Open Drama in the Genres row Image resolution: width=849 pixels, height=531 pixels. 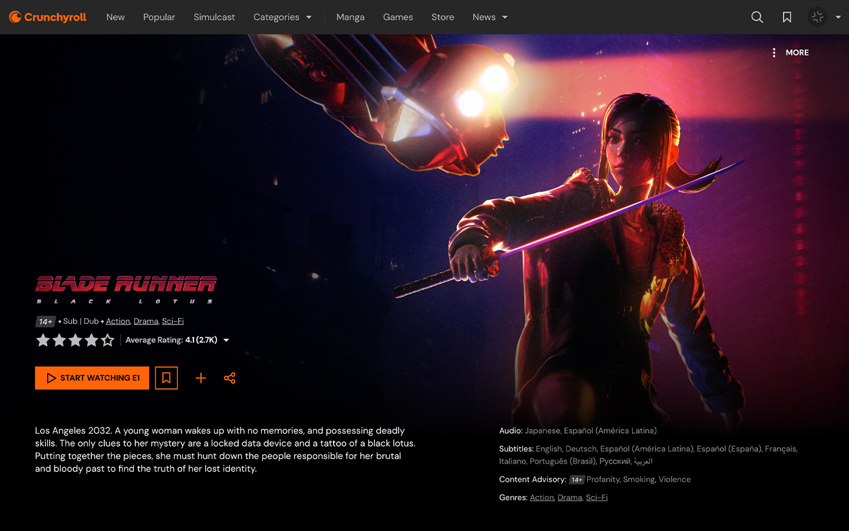(570, 497)
